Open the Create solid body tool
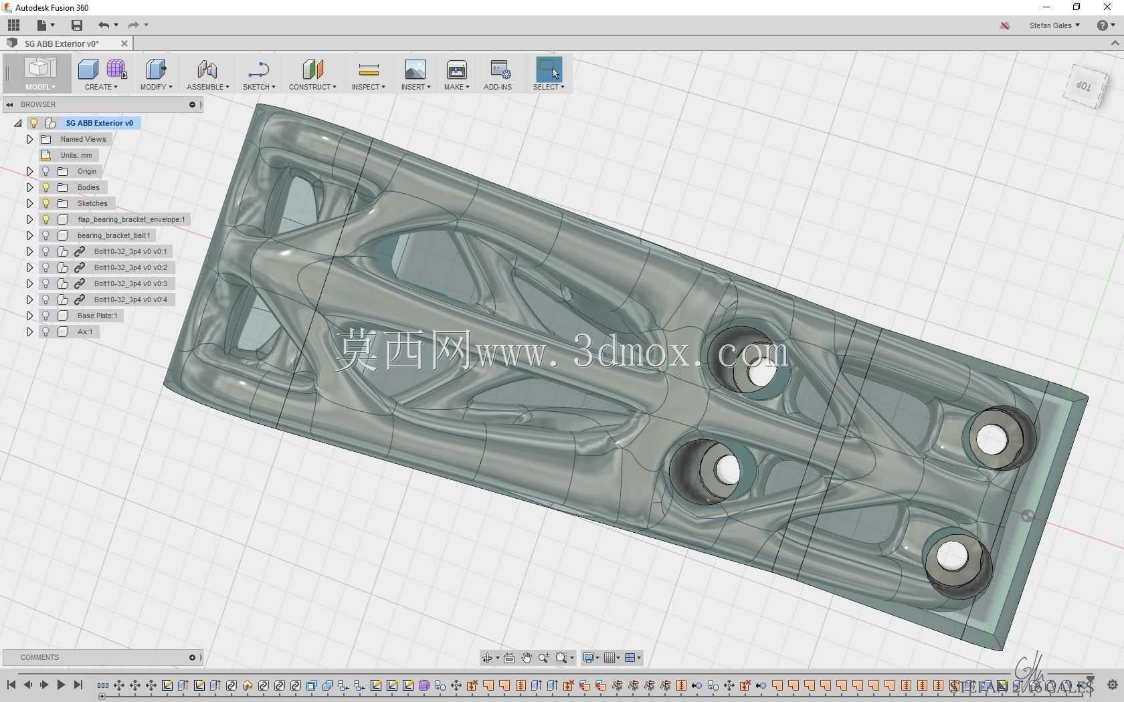 (88, 69)
